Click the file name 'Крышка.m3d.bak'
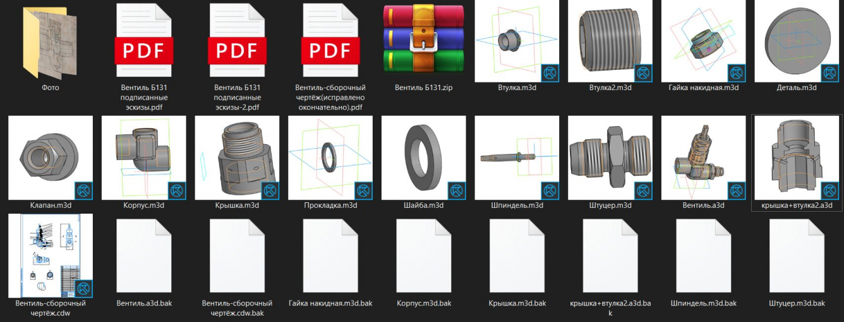The height and width of the screenshot is (322, 844). (517, 303)
